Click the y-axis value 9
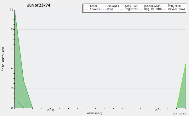 click(x=12, y=29)
